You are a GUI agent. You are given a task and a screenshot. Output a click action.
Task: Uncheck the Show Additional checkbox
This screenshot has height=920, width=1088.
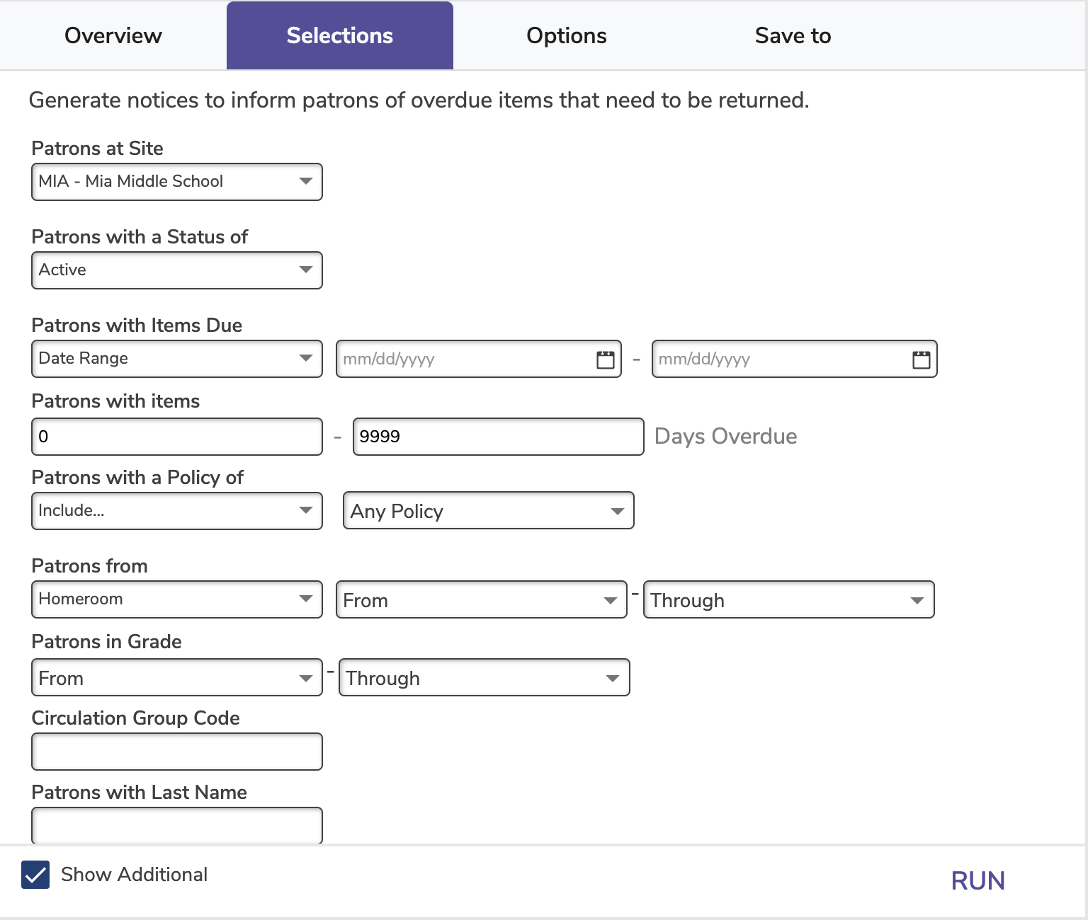pos(35,875)
